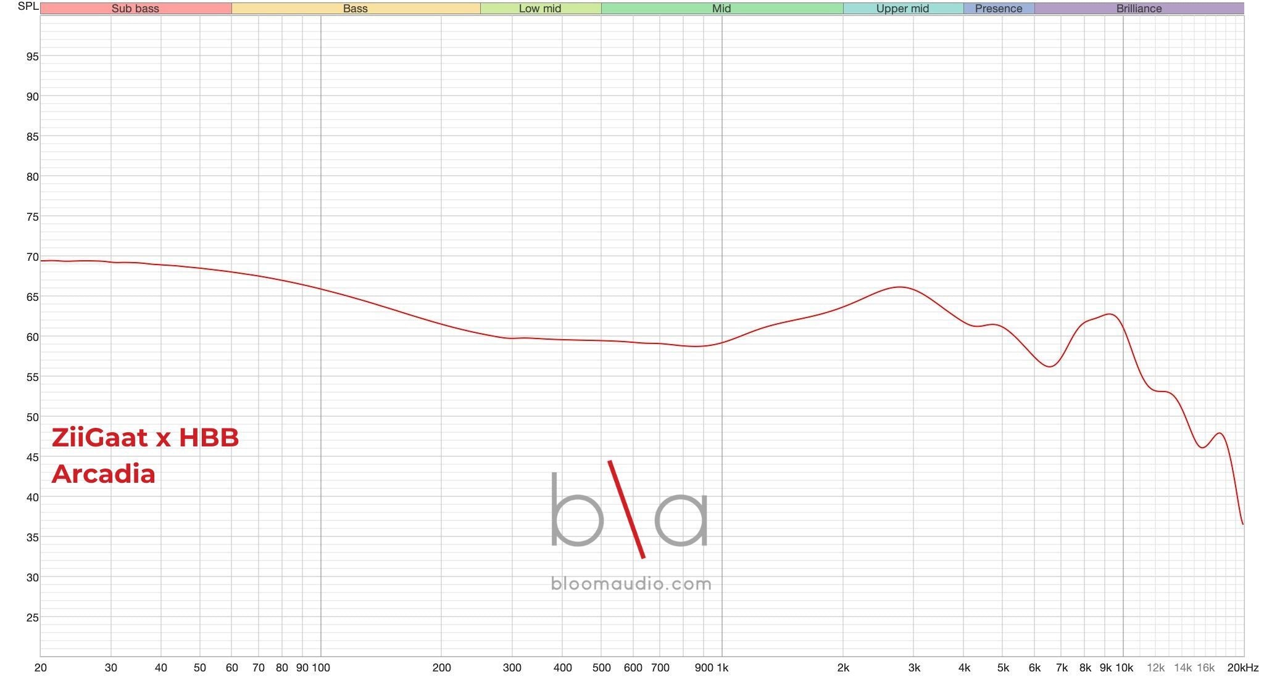Image resolution: width=1264 pixels, height=677 pixels.
Task: Click the Presence band header
Action: coord(999,9)
